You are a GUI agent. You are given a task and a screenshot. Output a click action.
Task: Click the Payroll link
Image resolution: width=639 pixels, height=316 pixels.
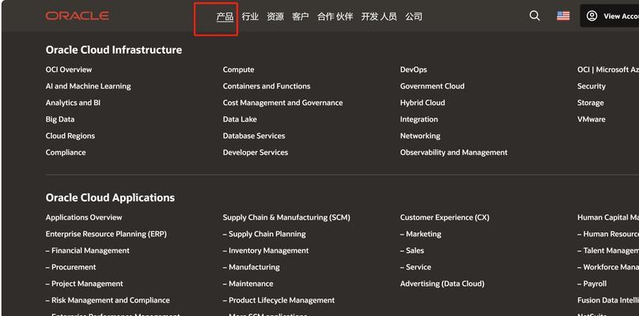592,284
